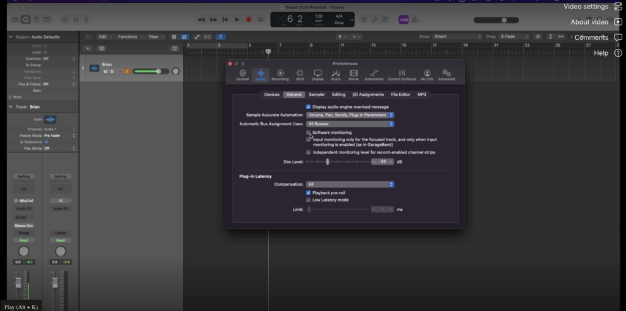Click the Fast Forward transport button
626x311 pixels.
pyautogui.click(x=213, y=20)
